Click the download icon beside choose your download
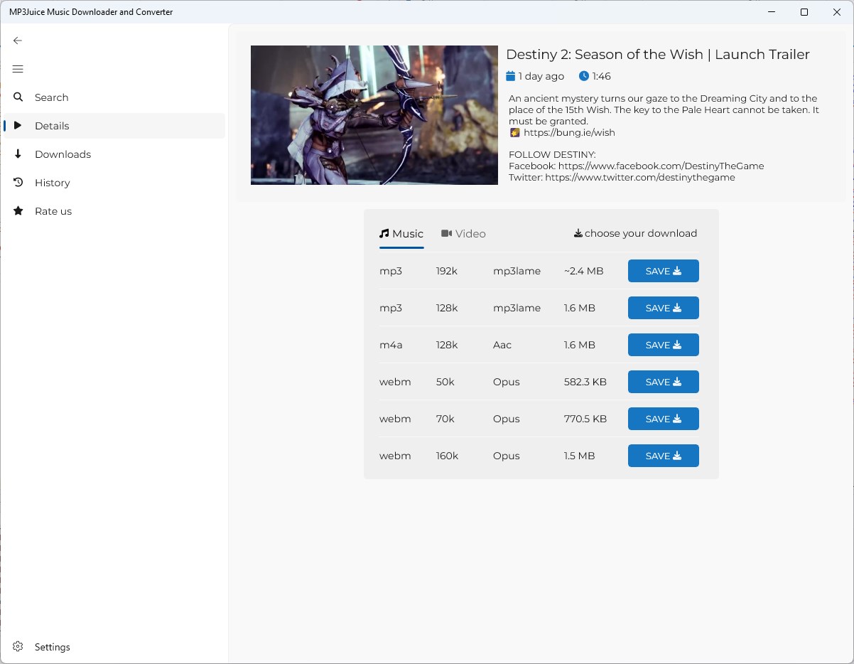 tap(578, 233)
